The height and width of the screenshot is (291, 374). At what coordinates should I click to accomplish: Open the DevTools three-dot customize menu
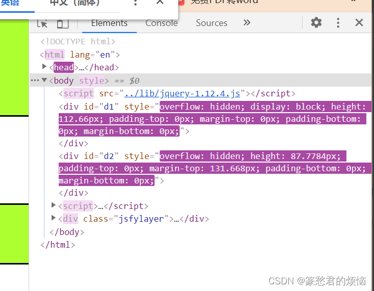point(338,23)
